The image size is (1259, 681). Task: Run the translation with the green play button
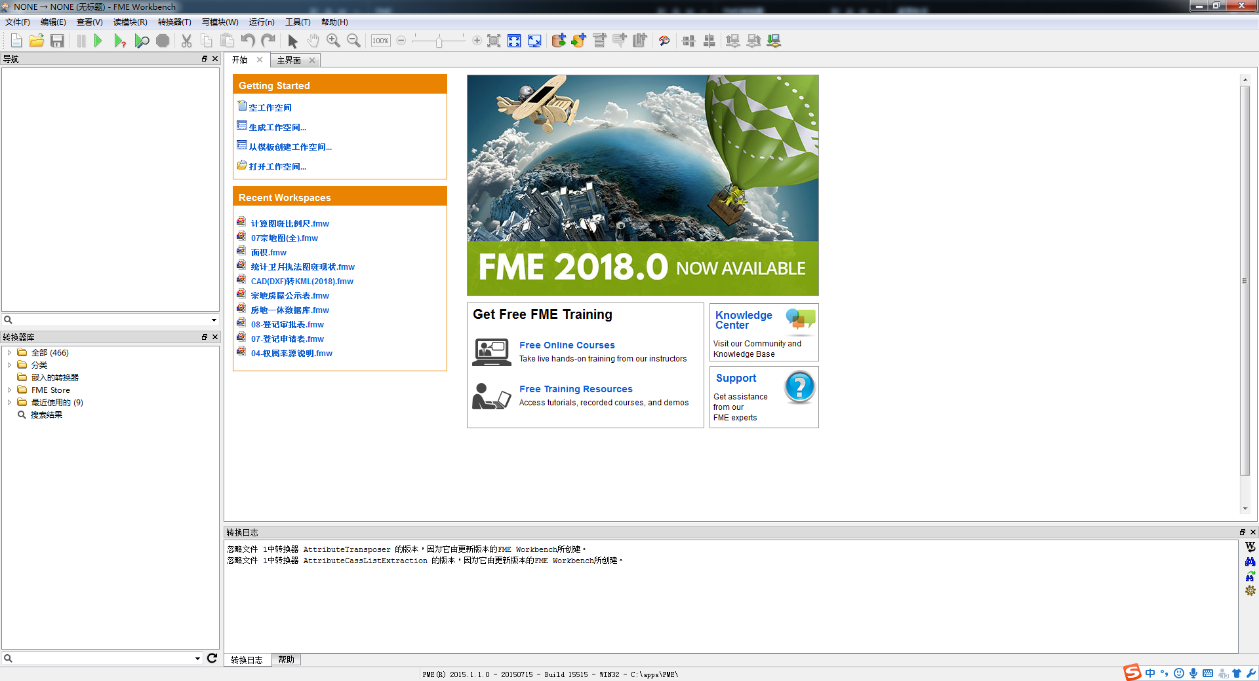98,41
